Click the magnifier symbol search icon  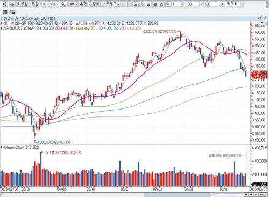click(x=63, y=4)
